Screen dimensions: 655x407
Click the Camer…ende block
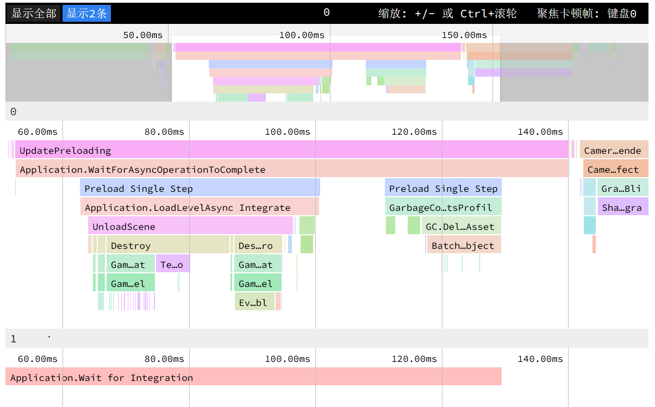tap(614, 151)
